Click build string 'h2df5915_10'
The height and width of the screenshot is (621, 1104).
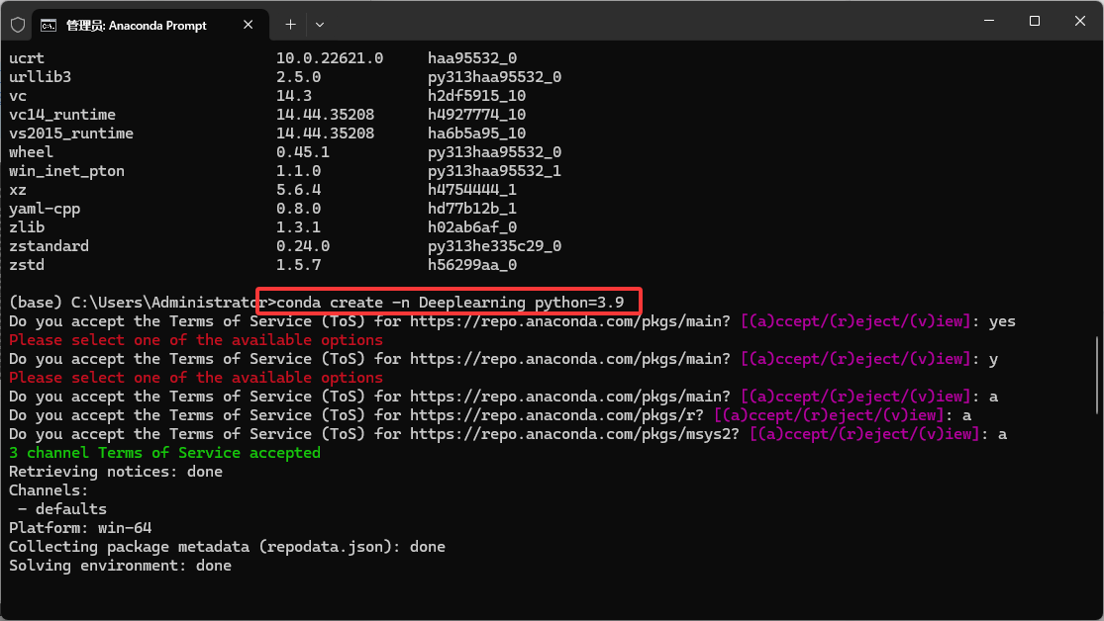(476, 96)
